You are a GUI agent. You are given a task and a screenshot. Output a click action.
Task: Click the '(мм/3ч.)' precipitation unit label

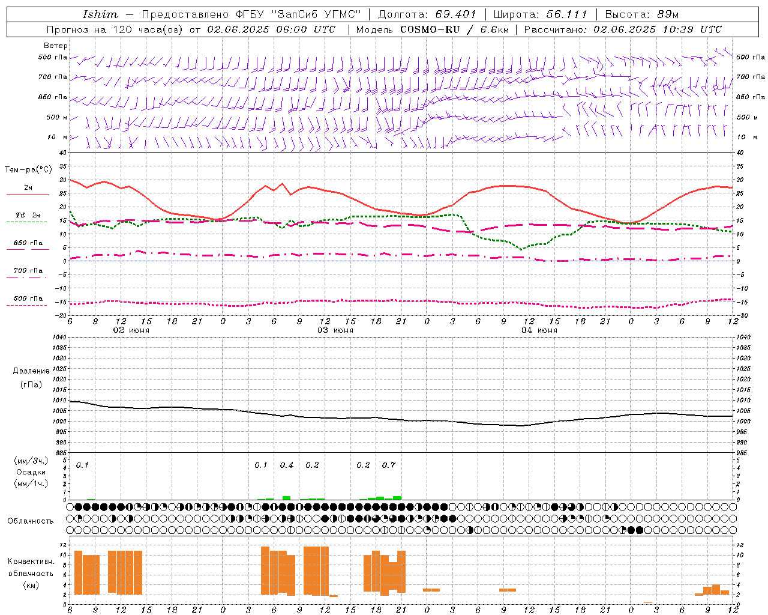[31, 461]
